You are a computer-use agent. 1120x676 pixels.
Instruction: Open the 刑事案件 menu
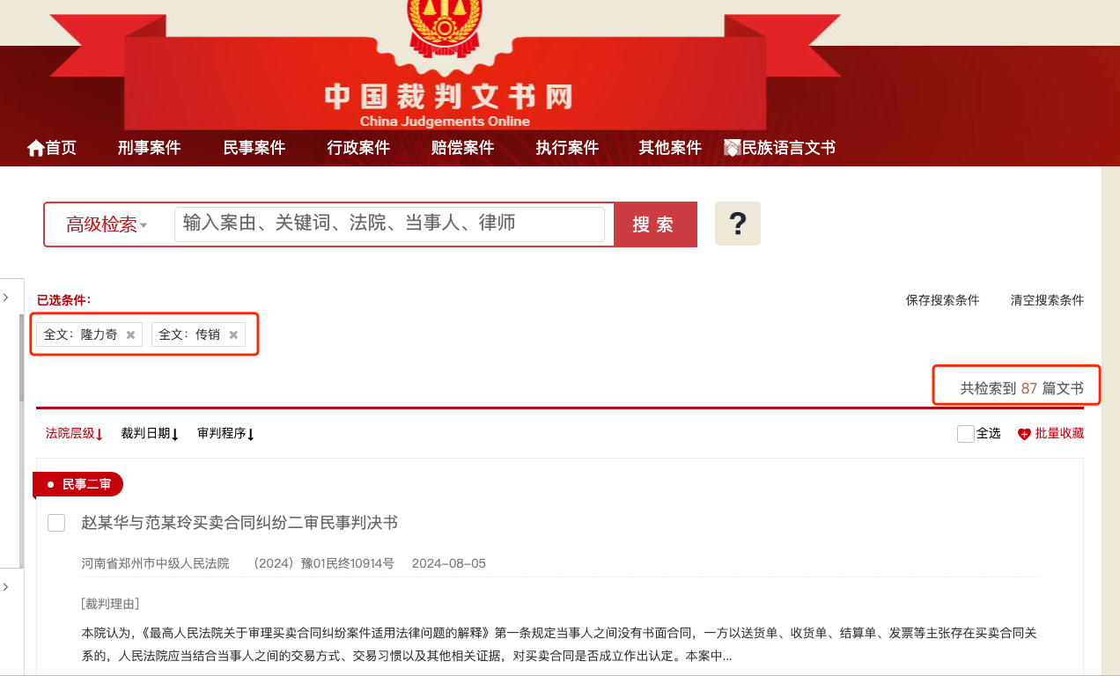[149, 148]
